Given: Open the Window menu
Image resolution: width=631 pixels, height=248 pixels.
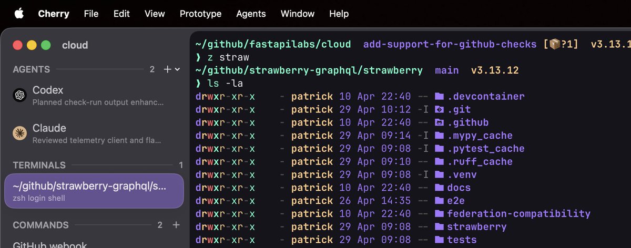Looking at the screenshot, I should [x=298, y=14].
